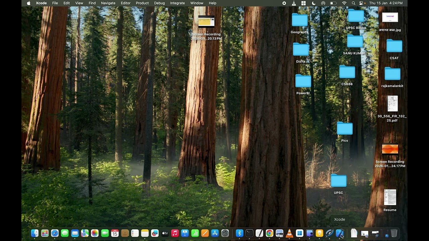This screenshot has width=429, height=241.
Task: Open the Contacts app in Dock
Action: point(125,233)
